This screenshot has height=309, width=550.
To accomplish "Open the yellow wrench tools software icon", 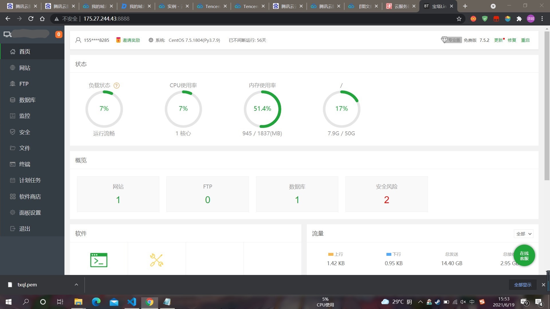I will coord(157,260).
